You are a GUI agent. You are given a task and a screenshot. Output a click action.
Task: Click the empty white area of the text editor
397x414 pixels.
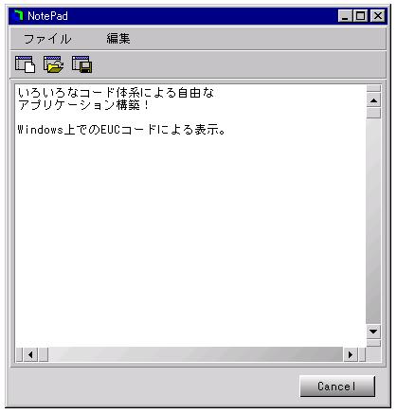coord(189,240)
